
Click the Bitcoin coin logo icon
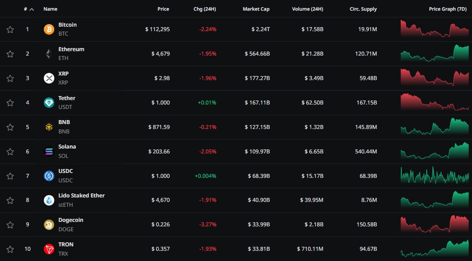(49, 29)
